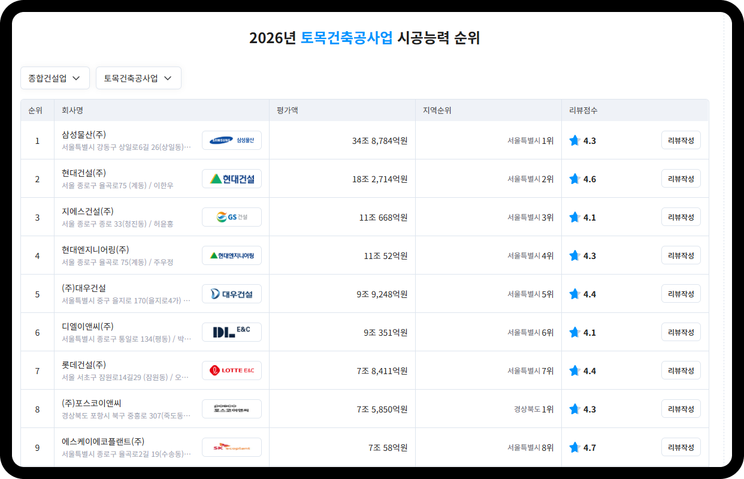Click the 9조 351억원 amount
The image size is (744, 479).
pyautogui.click(x=386, y=333)
